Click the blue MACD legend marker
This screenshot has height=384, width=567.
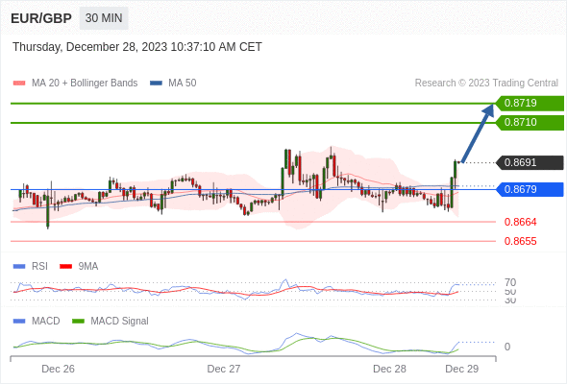click(x=19, y=322)
